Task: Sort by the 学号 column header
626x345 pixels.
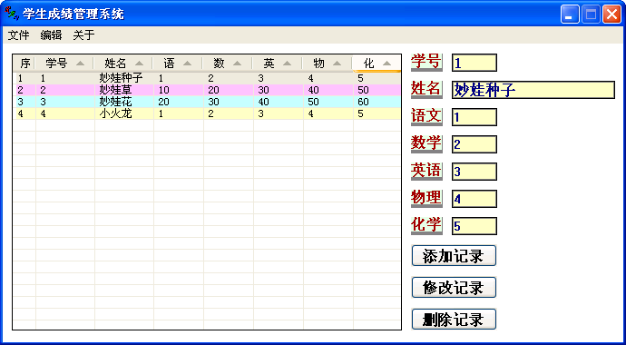Action: pyautogui.click(x=64, y=64)
